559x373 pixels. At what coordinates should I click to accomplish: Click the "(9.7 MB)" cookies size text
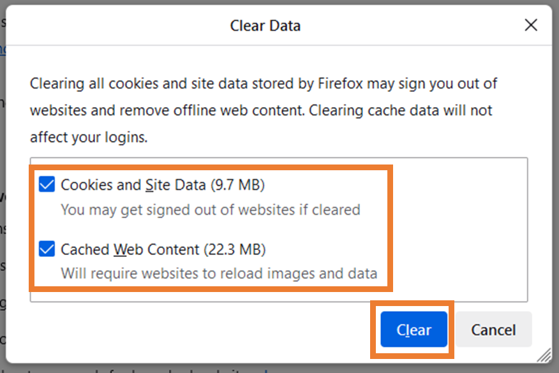pos(237,185)
